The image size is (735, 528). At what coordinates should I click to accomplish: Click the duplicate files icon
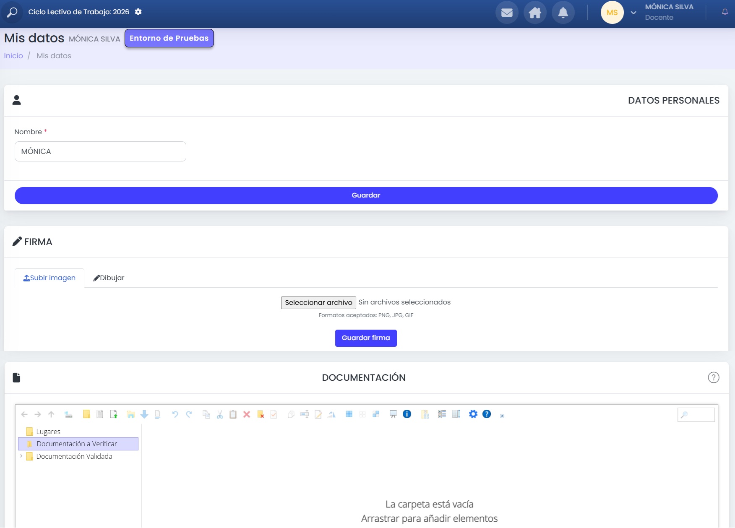(291, 414)
